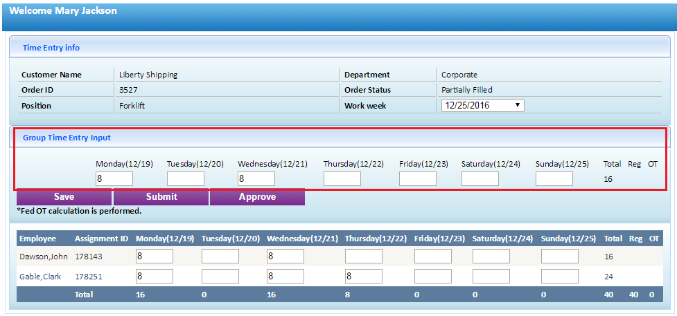This screenshot has height=316, width=677.
Task: Click Dawson,John's Saturday hours field
Action: (x=491, y=256)
